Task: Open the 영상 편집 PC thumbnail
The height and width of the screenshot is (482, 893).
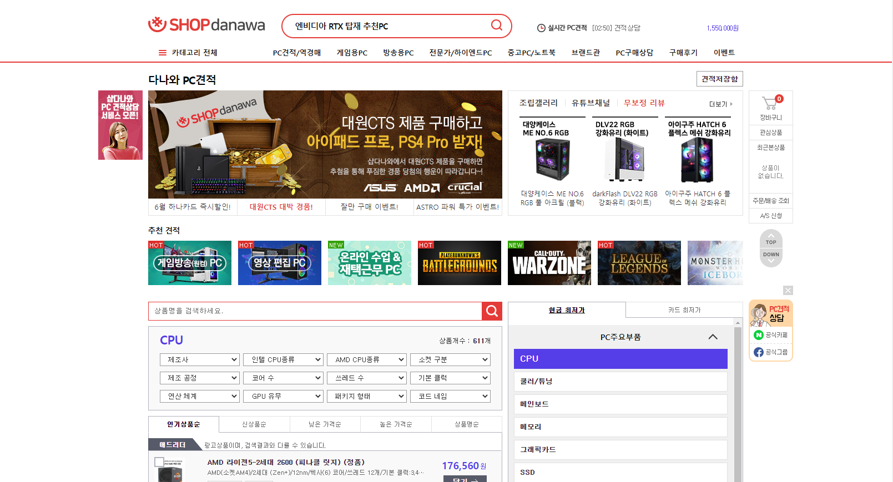Action: click(x=280, y=263)
